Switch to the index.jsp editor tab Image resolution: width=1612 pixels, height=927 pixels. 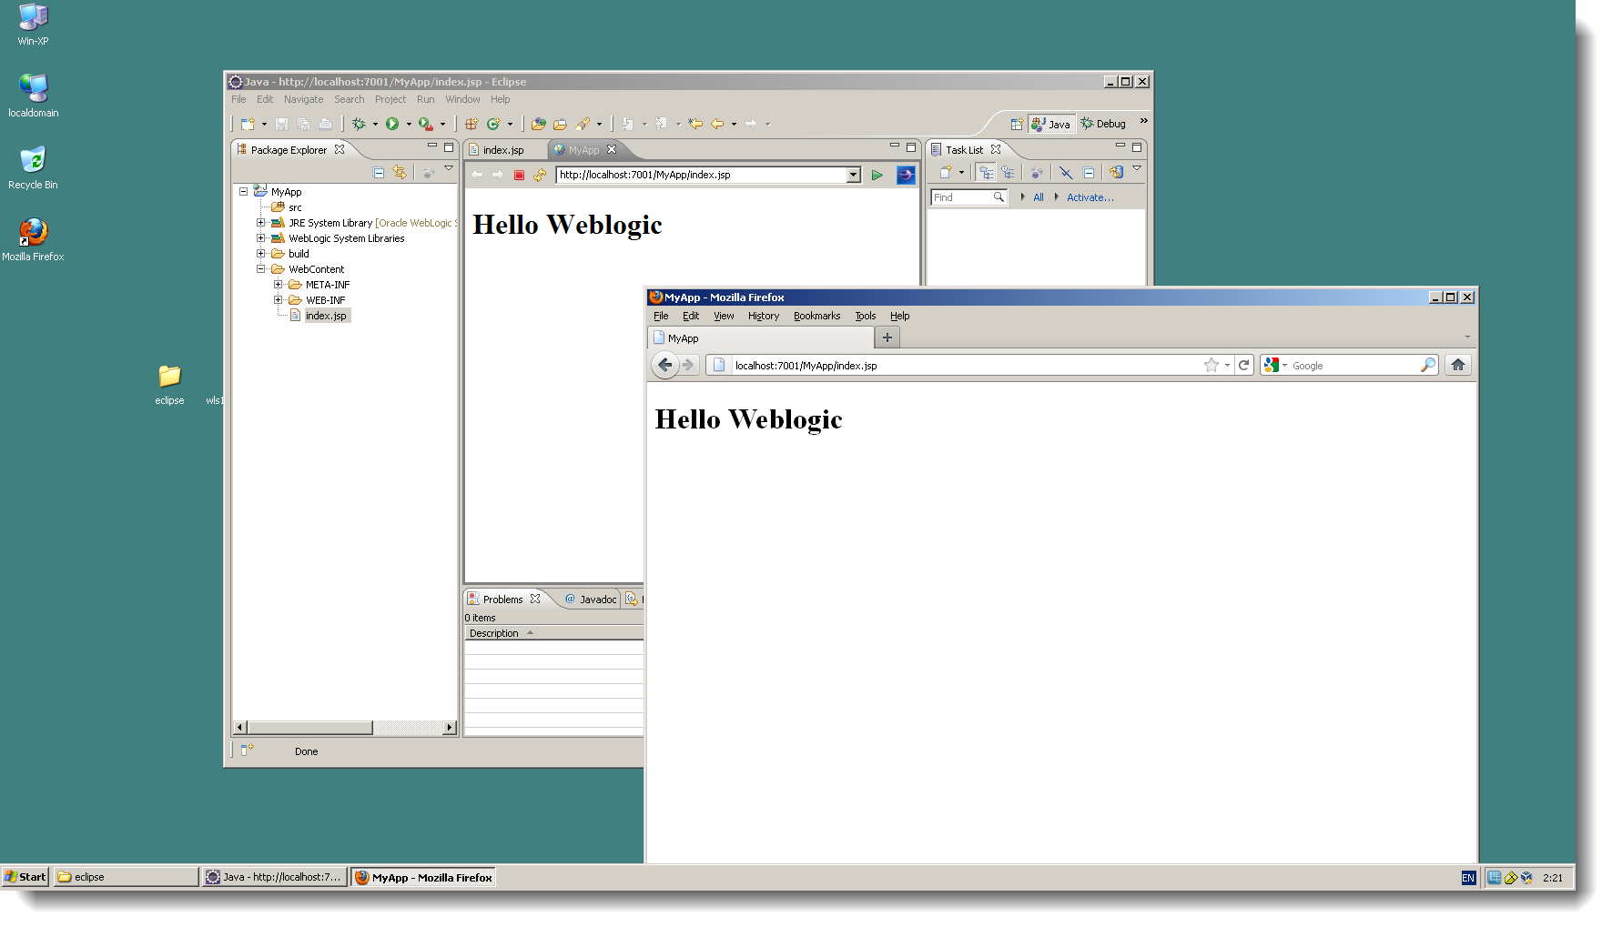[502, 149]
